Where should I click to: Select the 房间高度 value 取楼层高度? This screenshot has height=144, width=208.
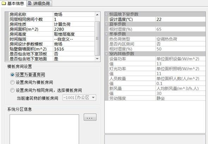tap(74, 34)
